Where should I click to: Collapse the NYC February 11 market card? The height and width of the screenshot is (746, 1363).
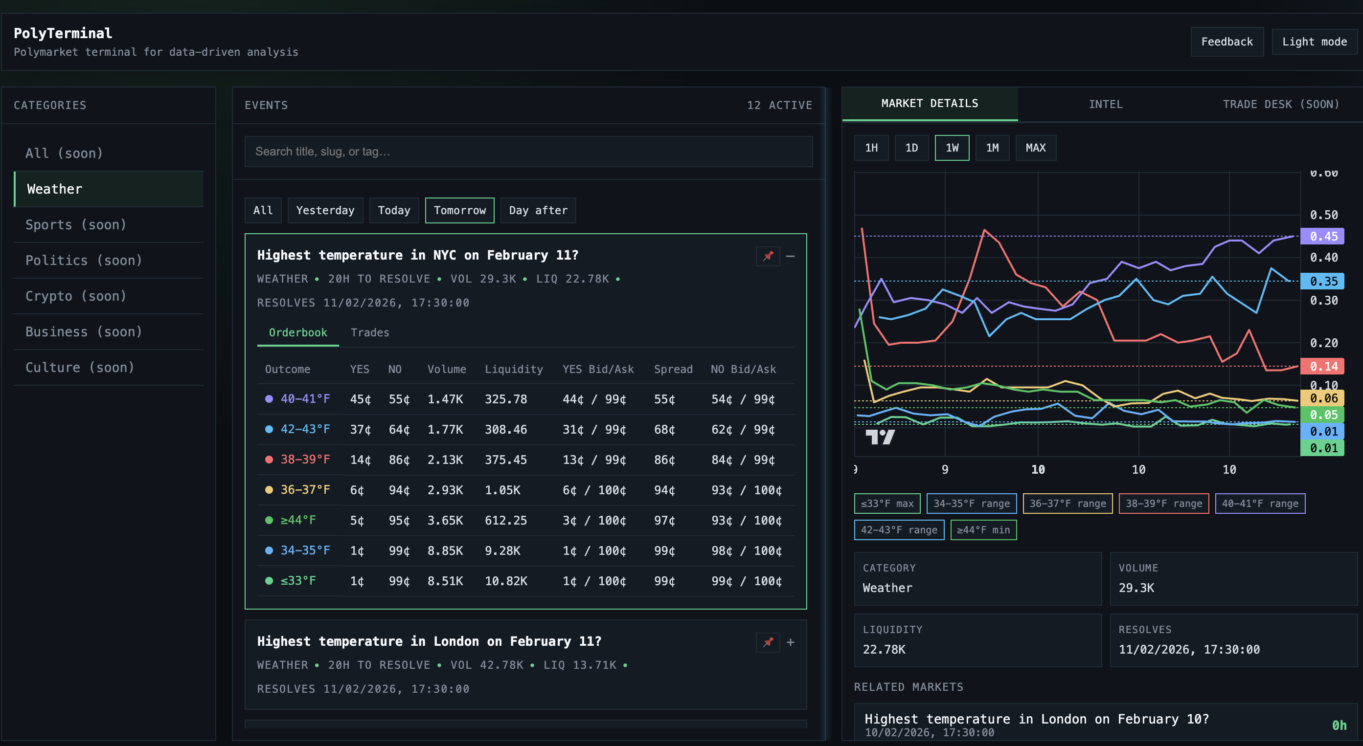tap(791, 257)
